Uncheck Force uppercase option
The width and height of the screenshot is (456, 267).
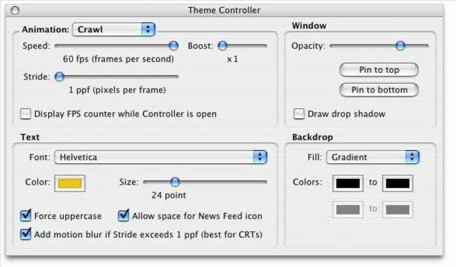coord(26,216)
